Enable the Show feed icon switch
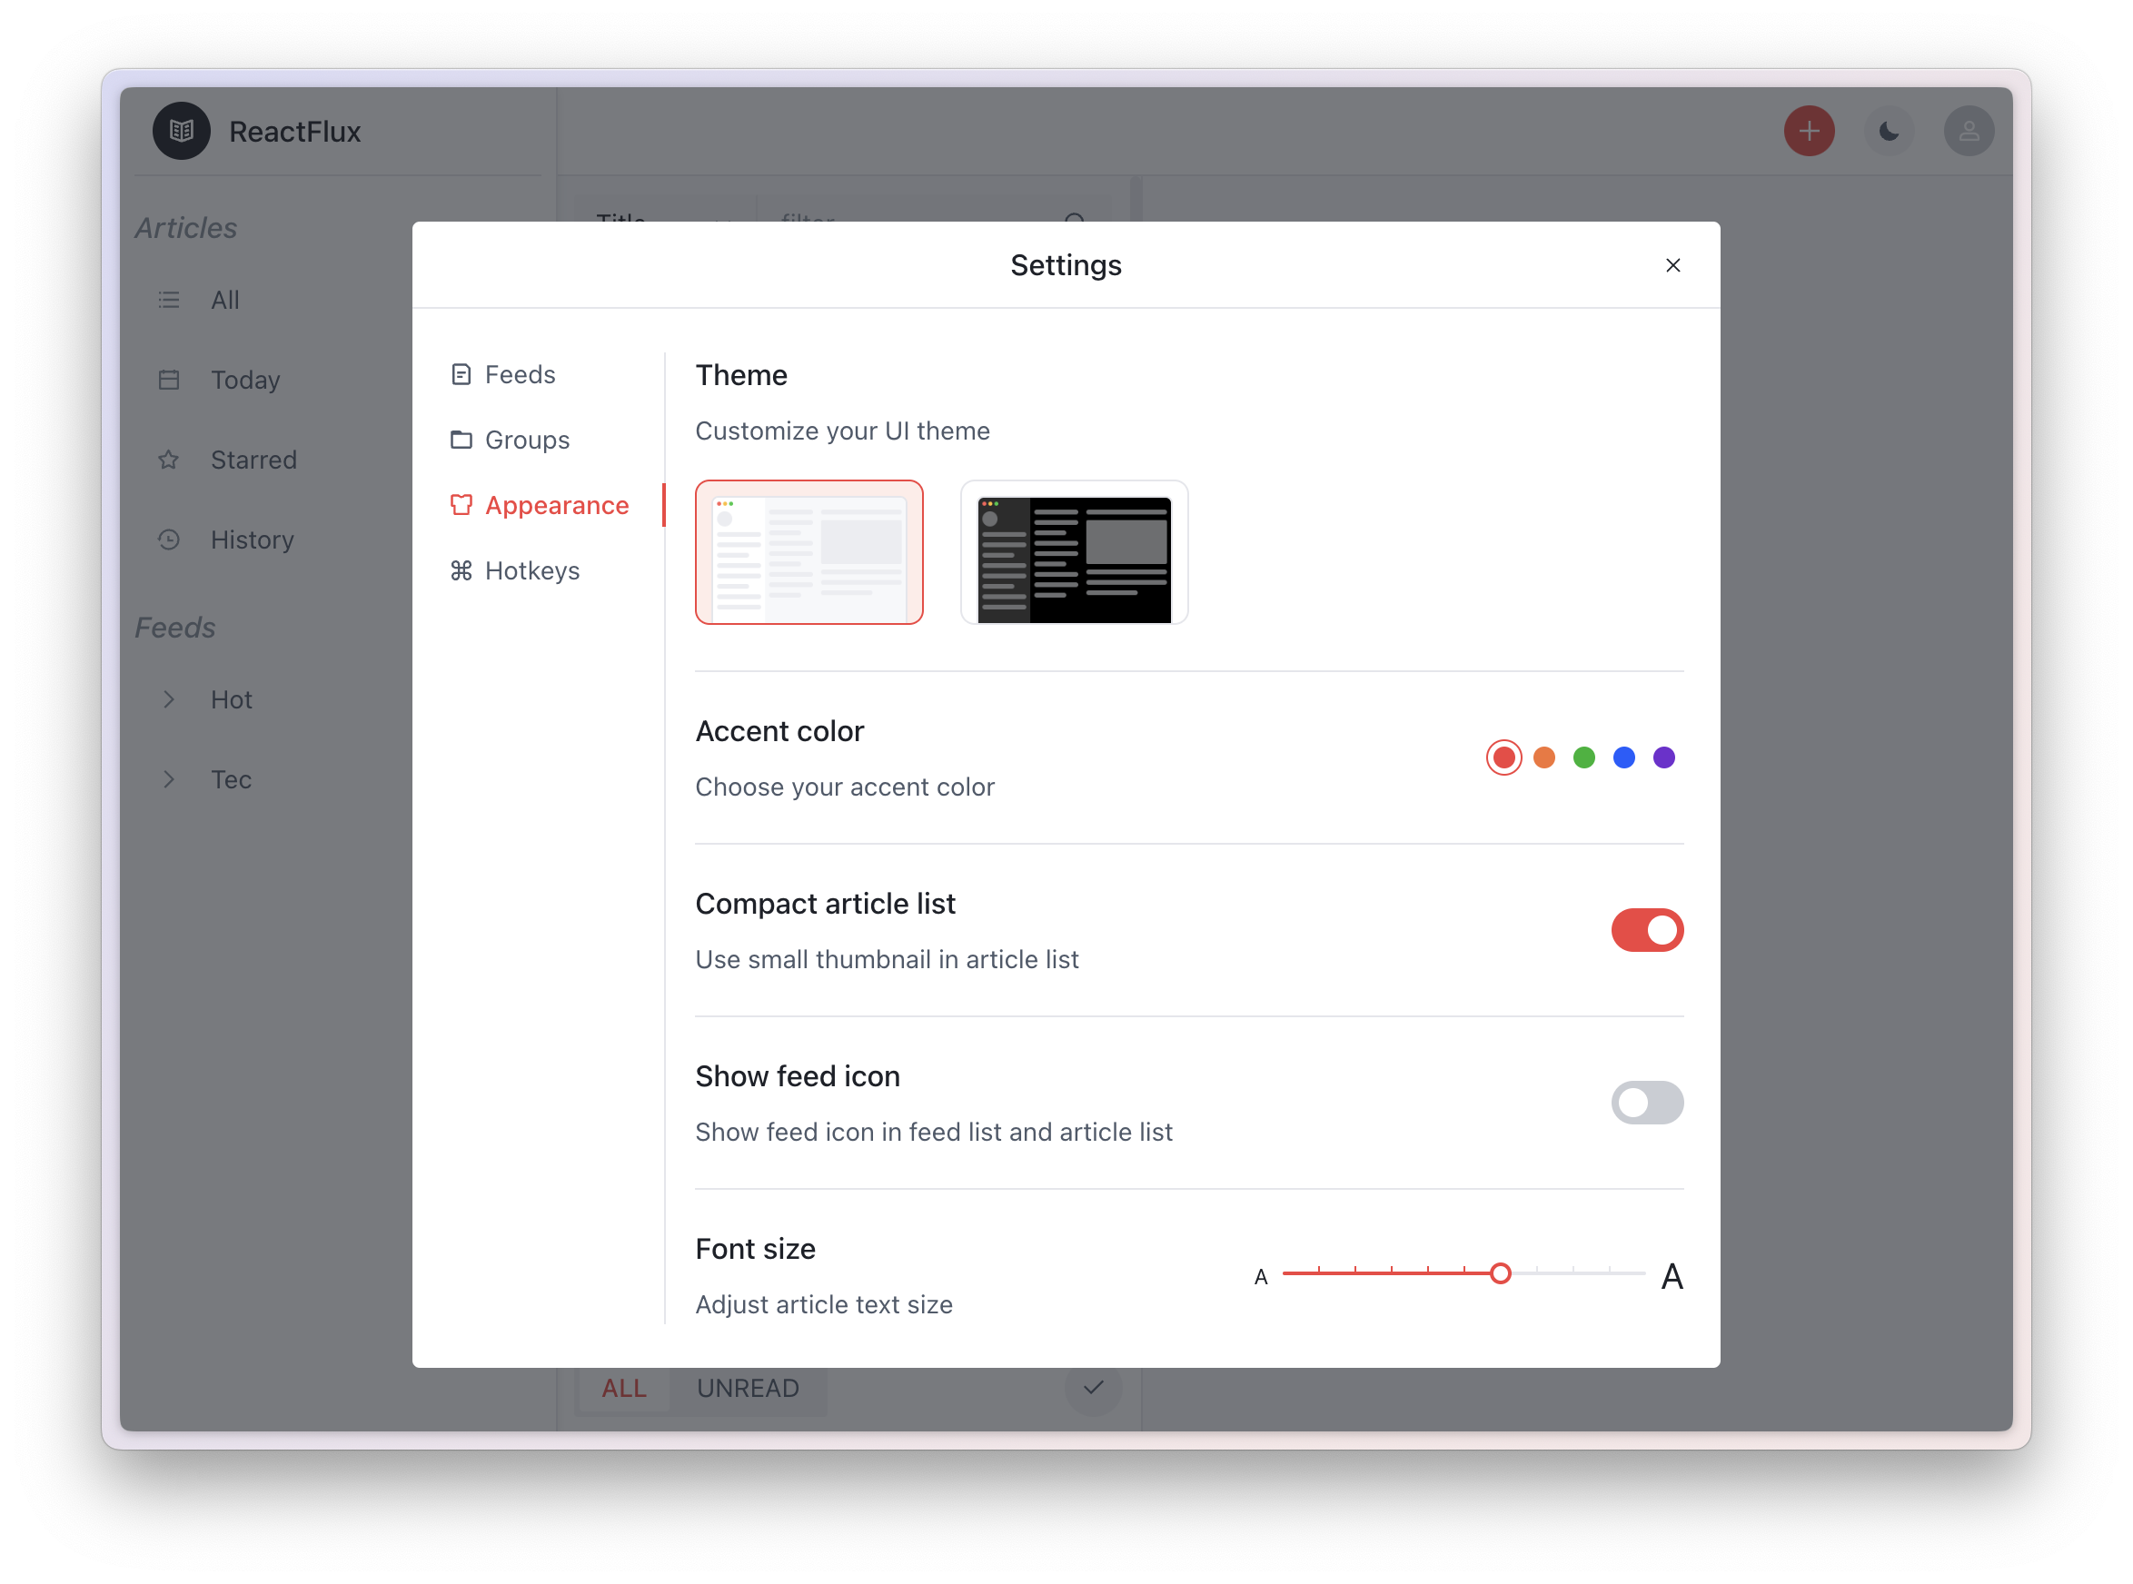 1647,1103
